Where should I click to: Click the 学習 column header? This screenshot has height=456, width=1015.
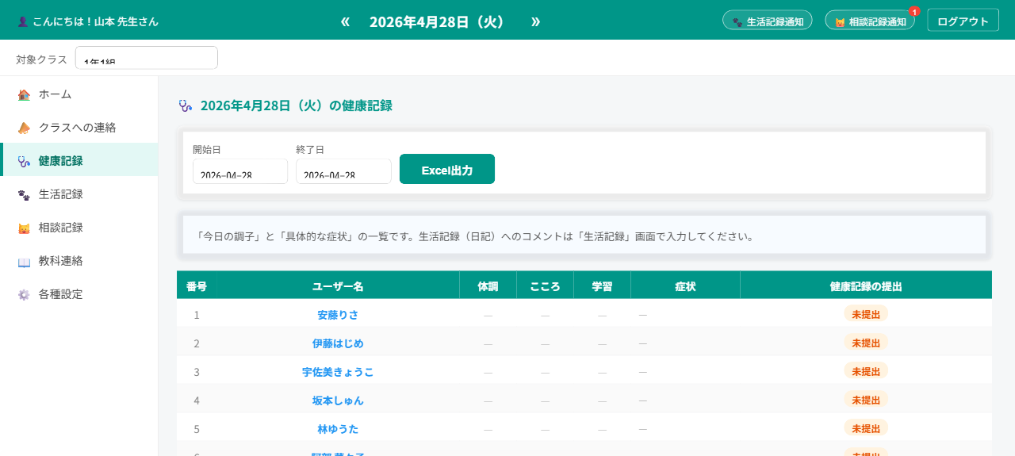point(602,286)
